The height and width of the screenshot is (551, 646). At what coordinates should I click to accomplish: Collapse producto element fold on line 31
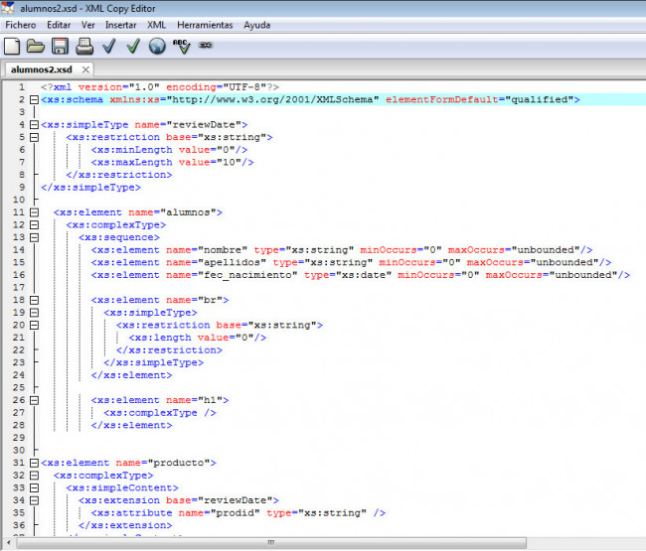point(34,463)
